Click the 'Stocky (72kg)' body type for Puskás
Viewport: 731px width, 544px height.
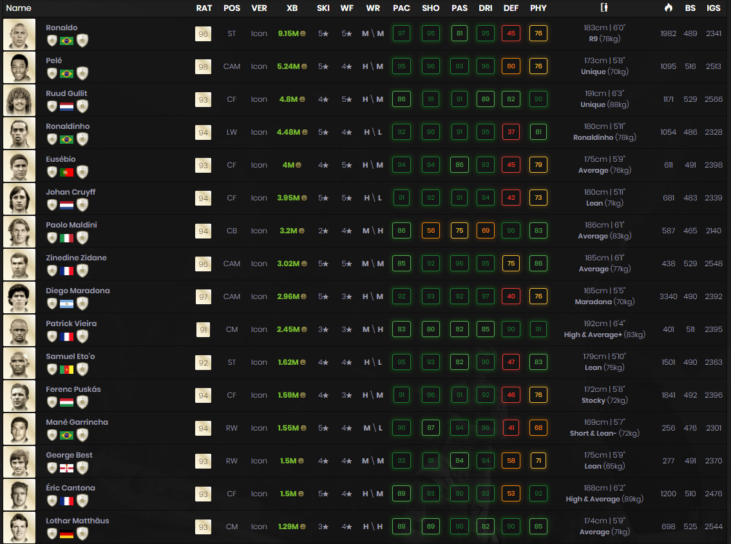pyautogui.click(x=605, y=401)
